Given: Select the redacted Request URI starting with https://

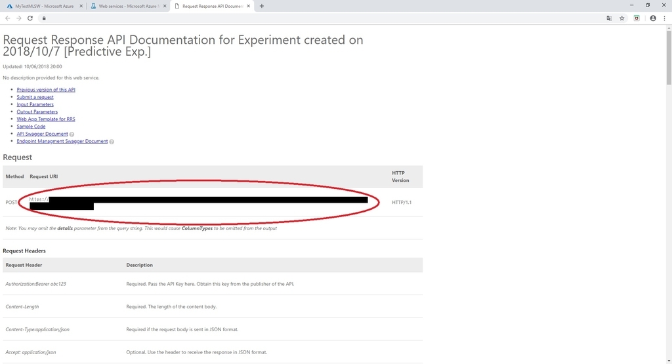Looking at the screenshot, I should point(198,203).
